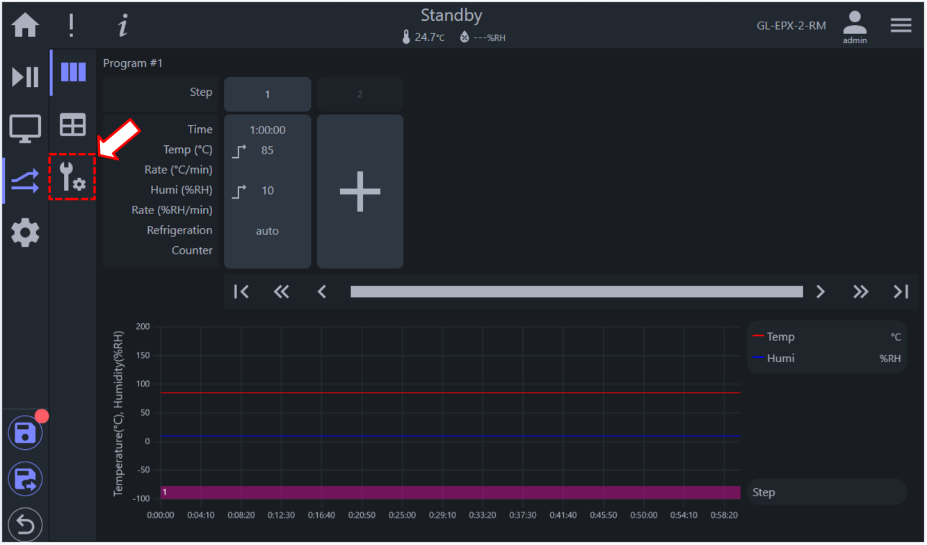The image size is (927, 545).
Task: Open program wrench settings icon
Action: (x=73, y=177)
